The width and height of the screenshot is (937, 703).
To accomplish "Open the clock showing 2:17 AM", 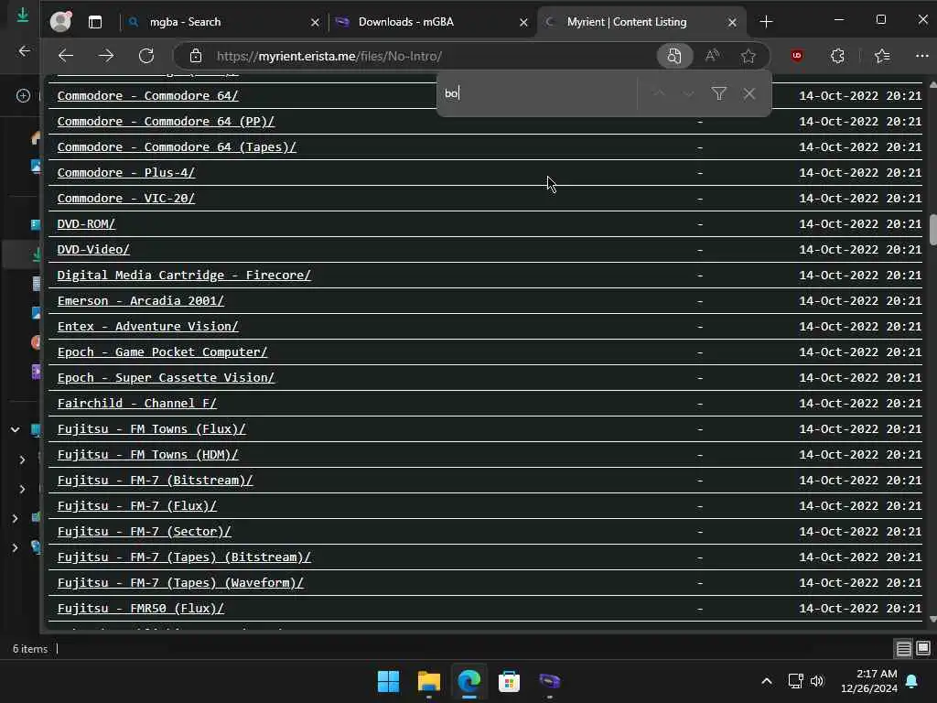I will point(869,681).
